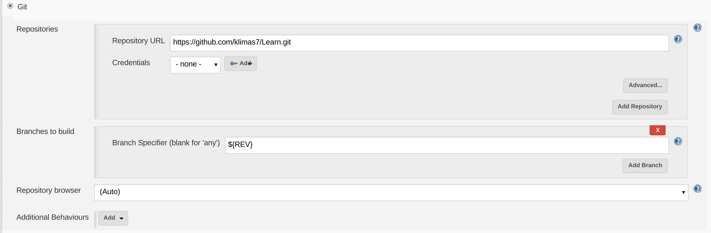Open help for the Repositories section
This screenshot has height=233, width=711.
point(697,28)
